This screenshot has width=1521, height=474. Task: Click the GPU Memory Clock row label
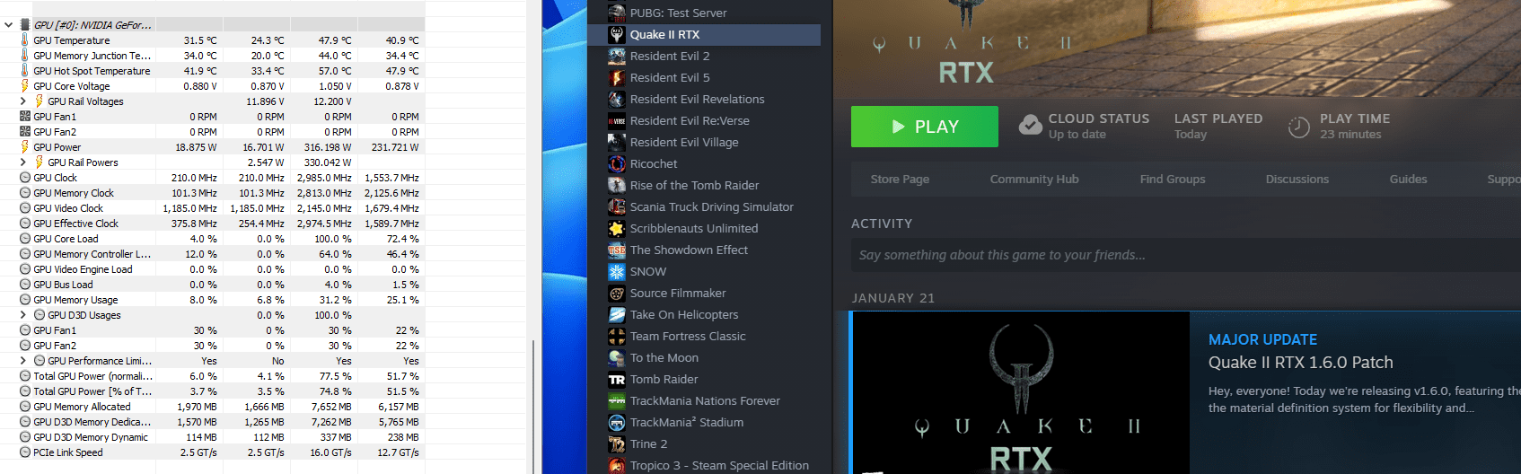click(x=74, y=193)
